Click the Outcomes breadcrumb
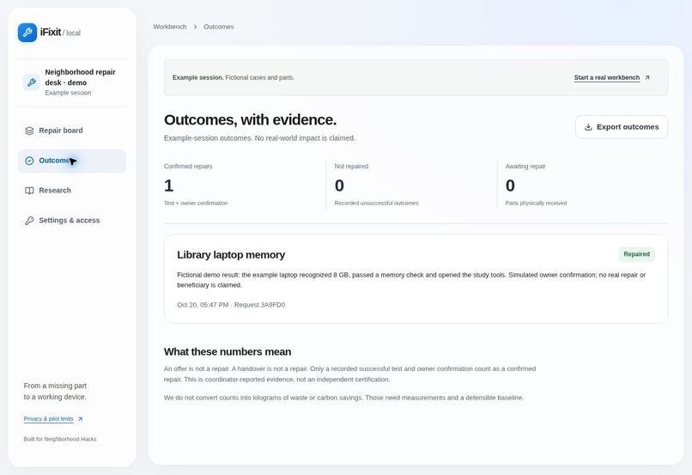The image size is (692, 475). 219,27
